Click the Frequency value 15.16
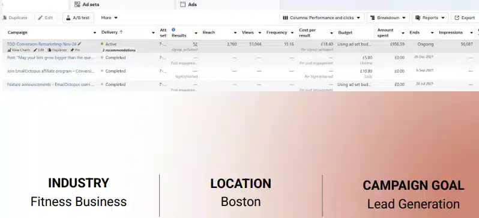Viewport: 479px width, 218px height. (289, 44)
